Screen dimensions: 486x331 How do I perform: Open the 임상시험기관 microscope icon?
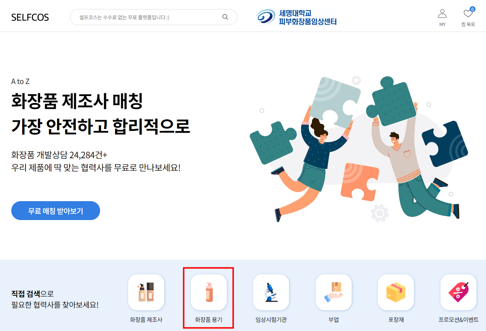coord(271,292)
